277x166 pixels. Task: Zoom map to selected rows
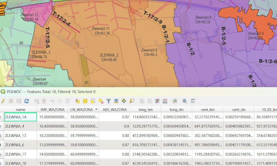132,101
